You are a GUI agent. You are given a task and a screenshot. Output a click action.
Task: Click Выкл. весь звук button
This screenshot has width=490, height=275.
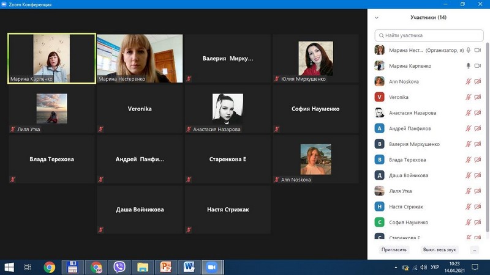pyautogui.click(x=439, y=250)
